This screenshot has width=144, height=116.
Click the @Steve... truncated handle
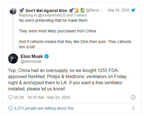[x=94, y=10]
